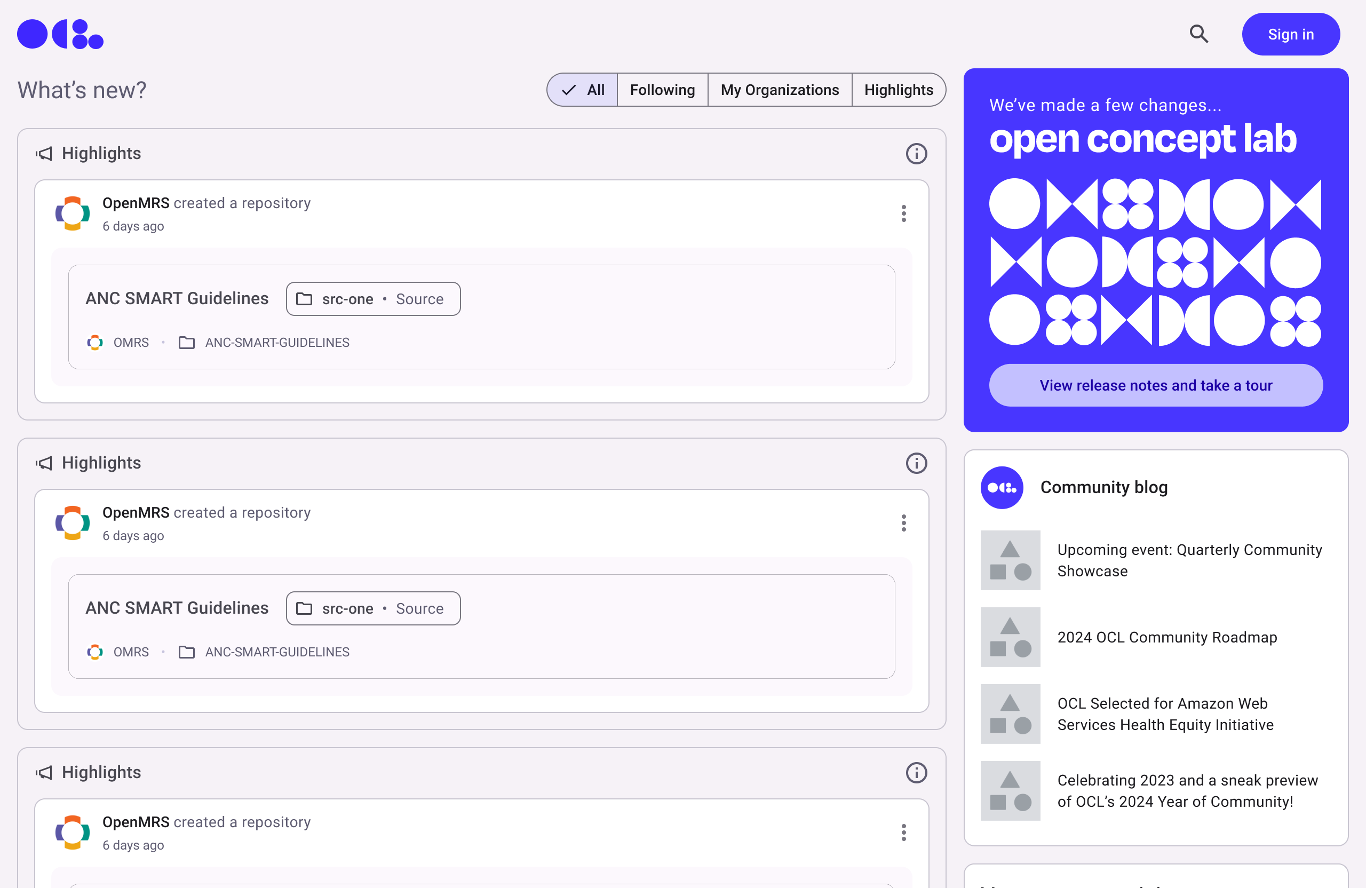Click the Sign in button
The height and width of the screenshot is (888, 1366).
1290,35
